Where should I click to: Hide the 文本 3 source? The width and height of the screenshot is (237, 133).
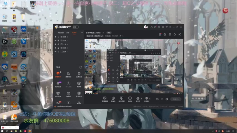(55, 44)
